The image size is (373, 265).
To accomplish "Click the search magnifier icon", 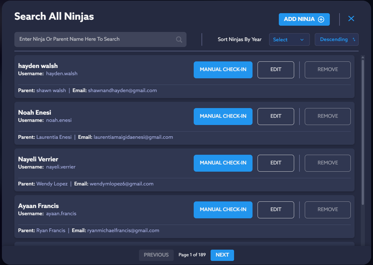I will pos(179,39).
